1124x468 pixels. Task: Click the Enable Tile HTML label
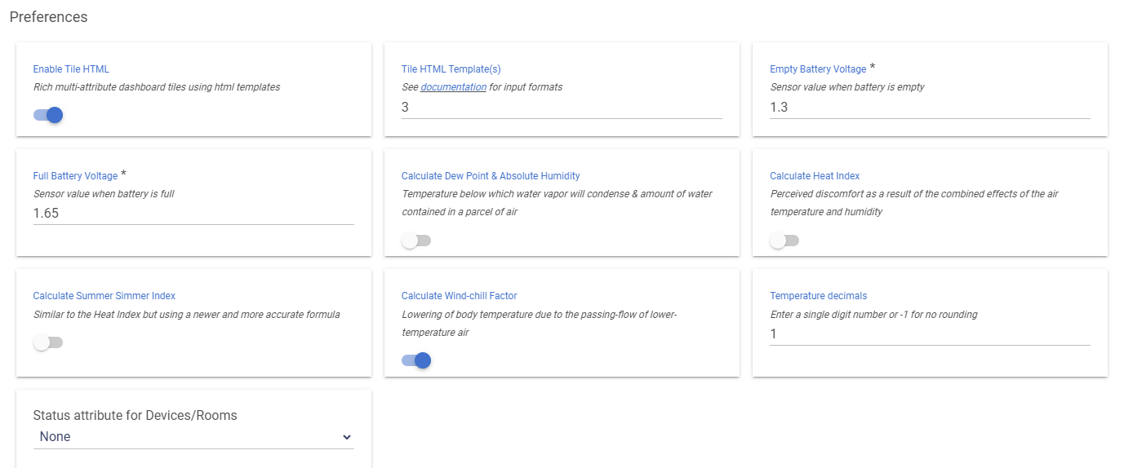pyautogui.click(x=71, y=69)
